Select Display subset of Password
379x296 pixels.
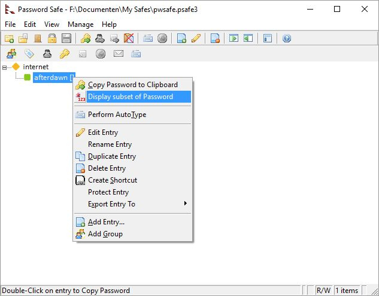point(131,97)
